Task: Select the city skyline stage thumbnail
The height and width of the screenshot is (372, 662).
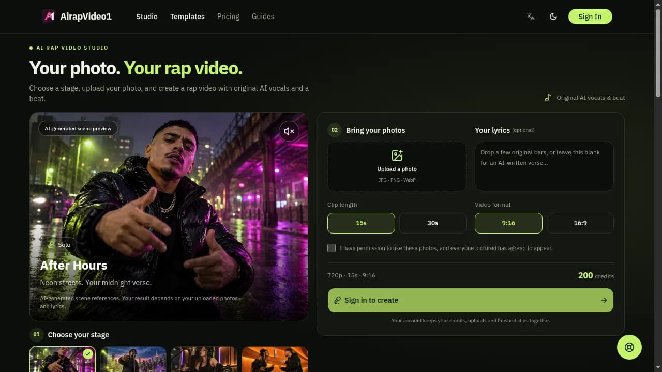Action: [133, 359]
